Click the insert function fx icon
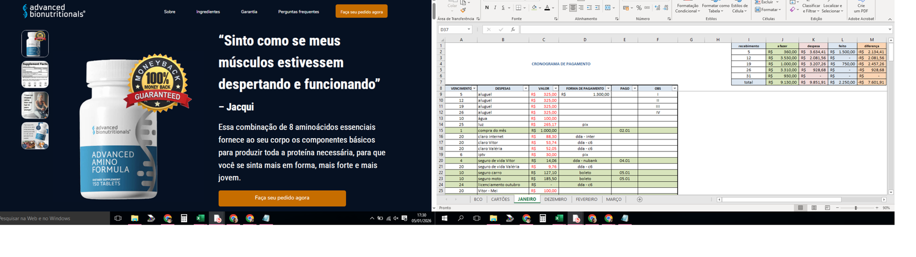The height and width of the screenshot is (257, 916). click(513, 30)
